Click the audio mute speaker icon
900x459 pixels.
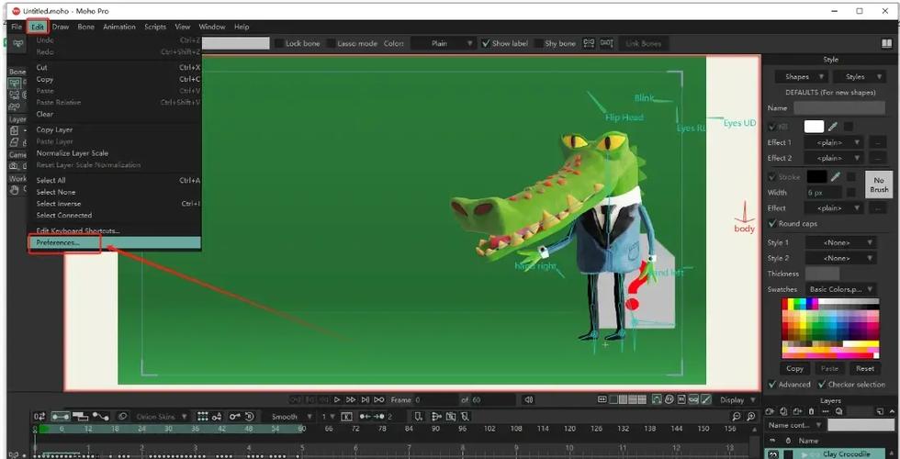click(529, 400)
